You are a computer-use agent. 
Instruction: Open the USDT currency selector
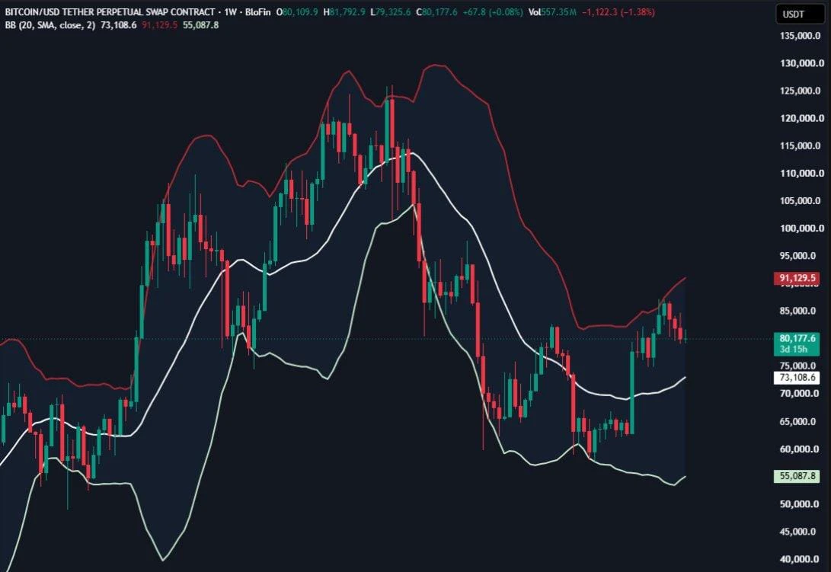801,14
